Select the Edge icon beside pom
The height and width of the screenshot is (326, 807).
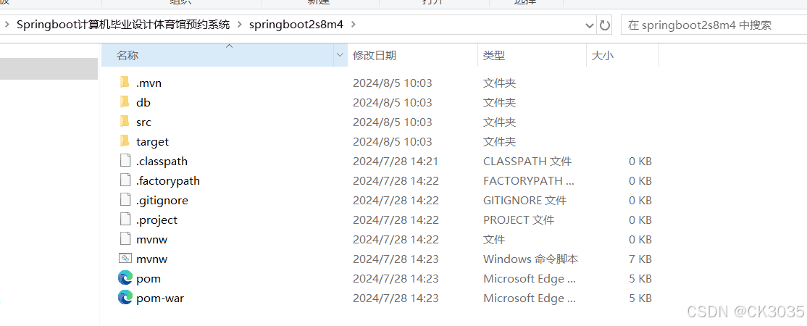[x=125, y=278]
